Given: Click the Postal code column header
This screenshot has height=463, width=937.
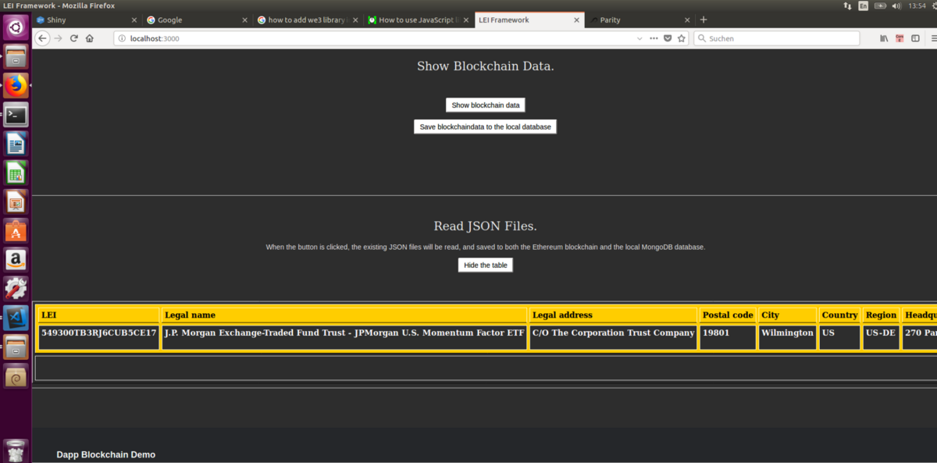Looking at the screenshot, I should tap(728, 315).
